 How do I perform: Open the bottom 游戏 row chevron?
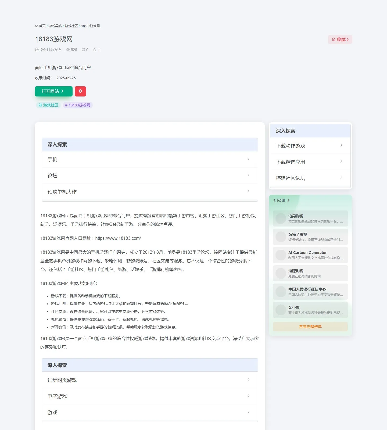point(249,412)
